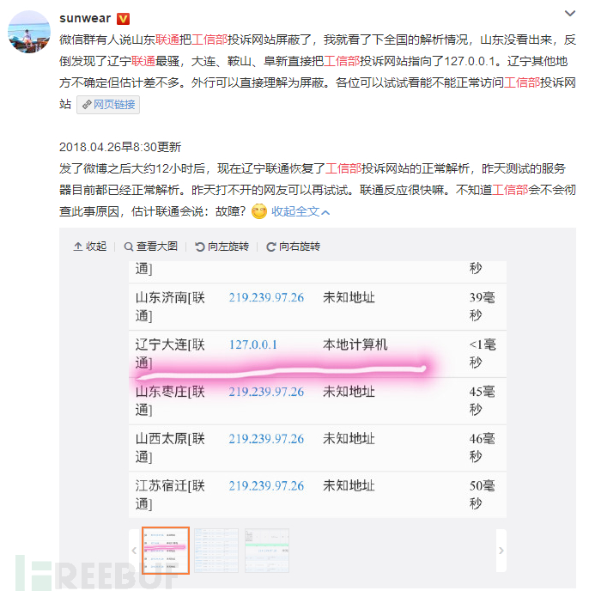Open the 网页链接 web link

pyautogui.click(x=108, y=105)
